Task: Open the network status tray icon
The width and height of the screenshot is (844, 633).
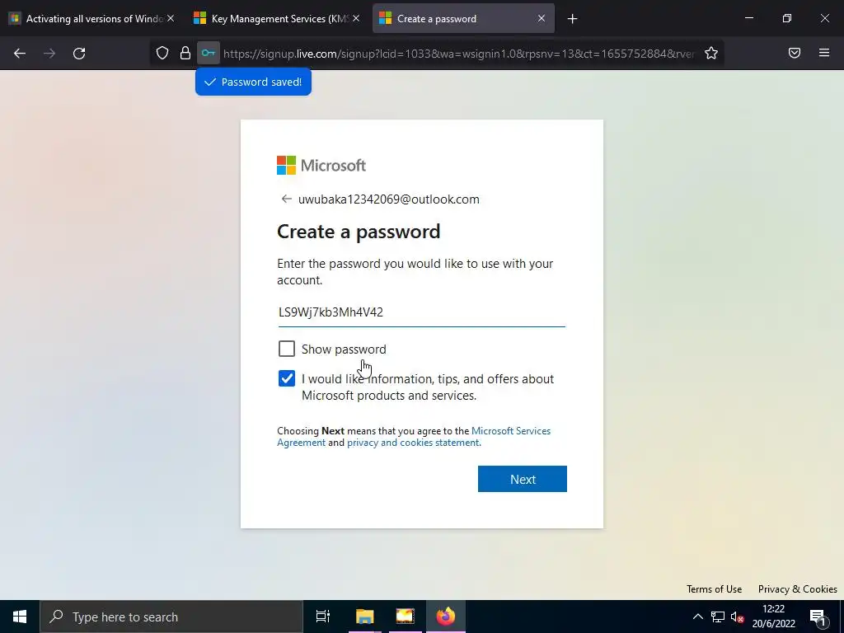Action: [718, 617]
